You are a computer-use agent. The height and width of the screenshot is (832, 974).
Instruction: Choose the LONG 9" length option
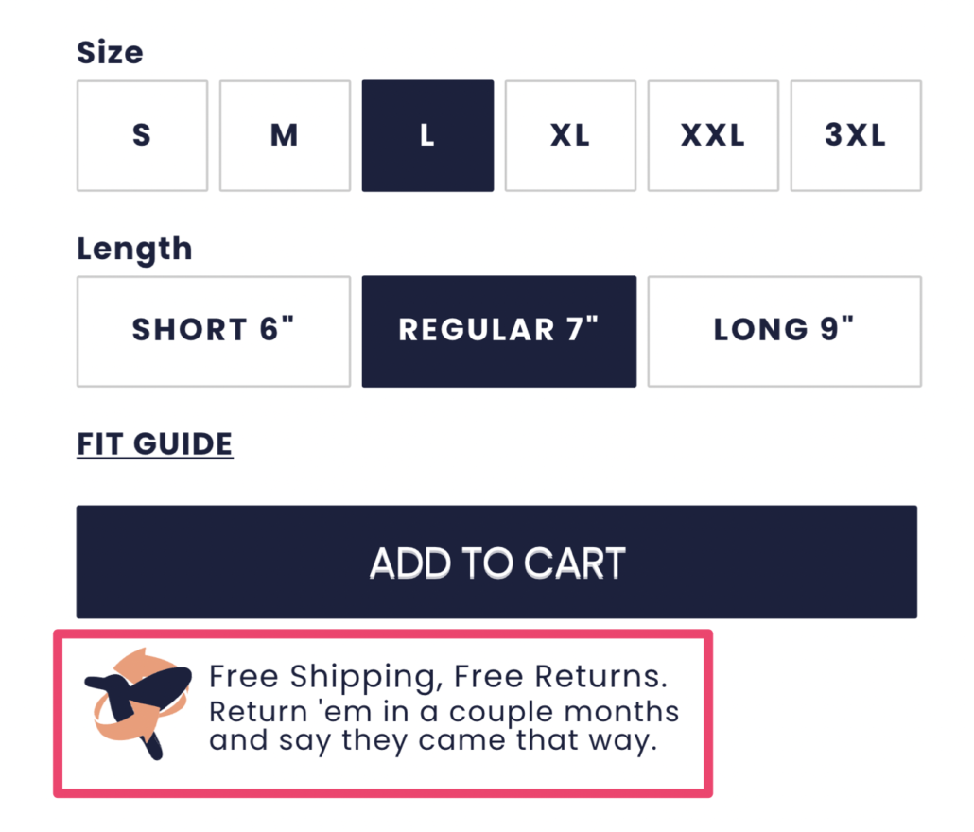tap(784, 330)
